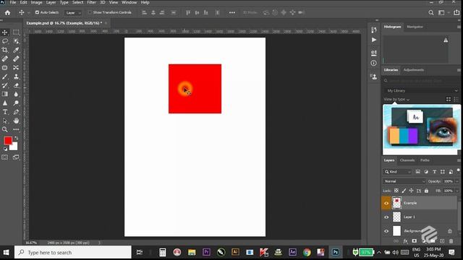Open the Opacity slider arrow

pos(456,181)
